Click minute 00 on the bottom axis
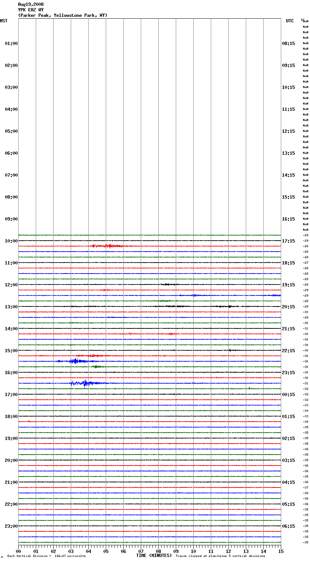This screenshot has height=561, width=310. coord(18,551)
